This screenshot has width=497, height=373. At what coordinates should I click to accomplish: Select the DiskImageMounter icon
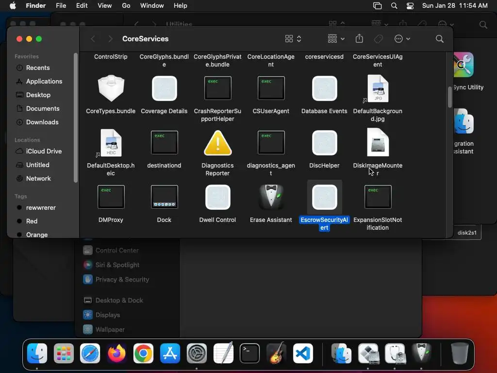(x=378, y=142)
